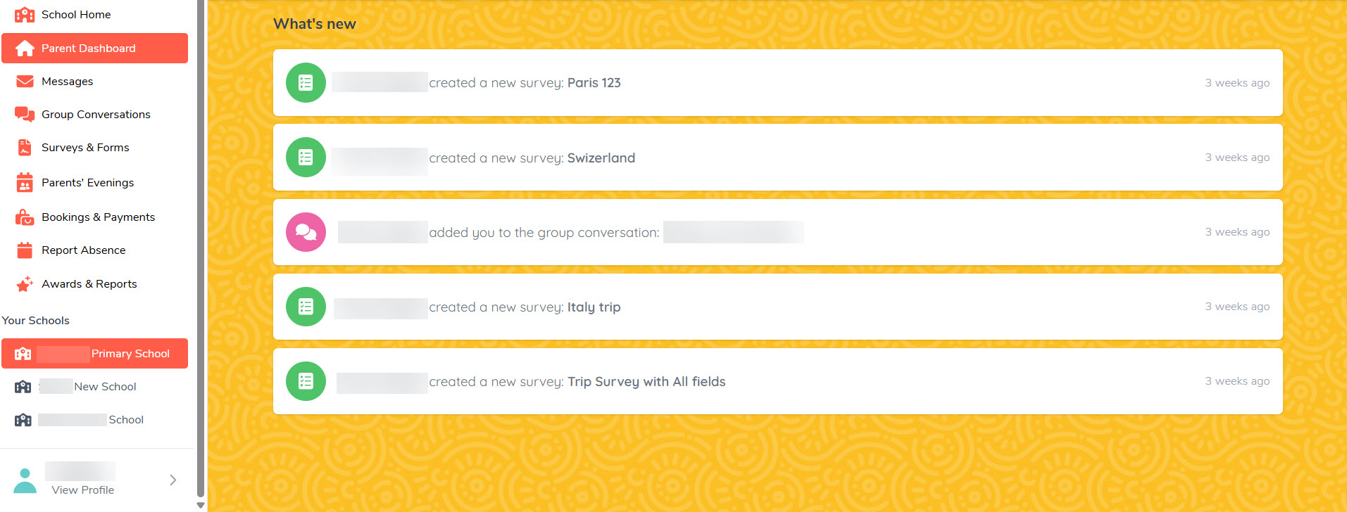
Task: Click the Group Conversations chat bubbles icon
Action: (x=25, y=115)
